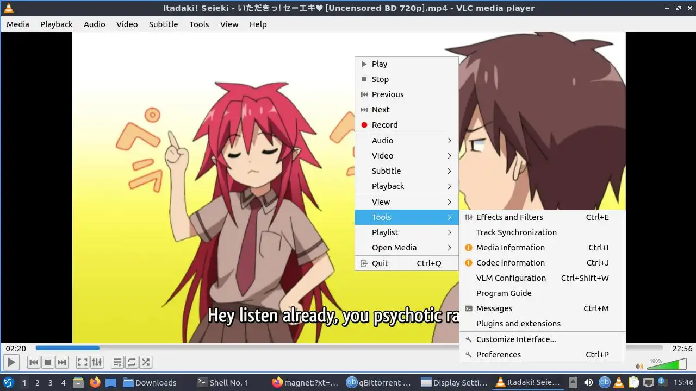Open the Subtitle menu in menu bar
The image size is (696, 391).
point(164,24)
